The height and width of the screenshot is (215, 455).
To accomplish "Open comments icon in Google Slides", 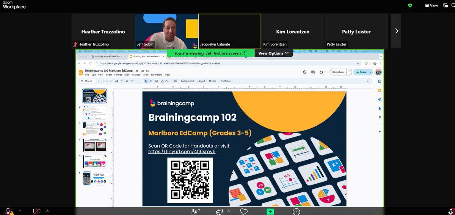I will [313, 72].
